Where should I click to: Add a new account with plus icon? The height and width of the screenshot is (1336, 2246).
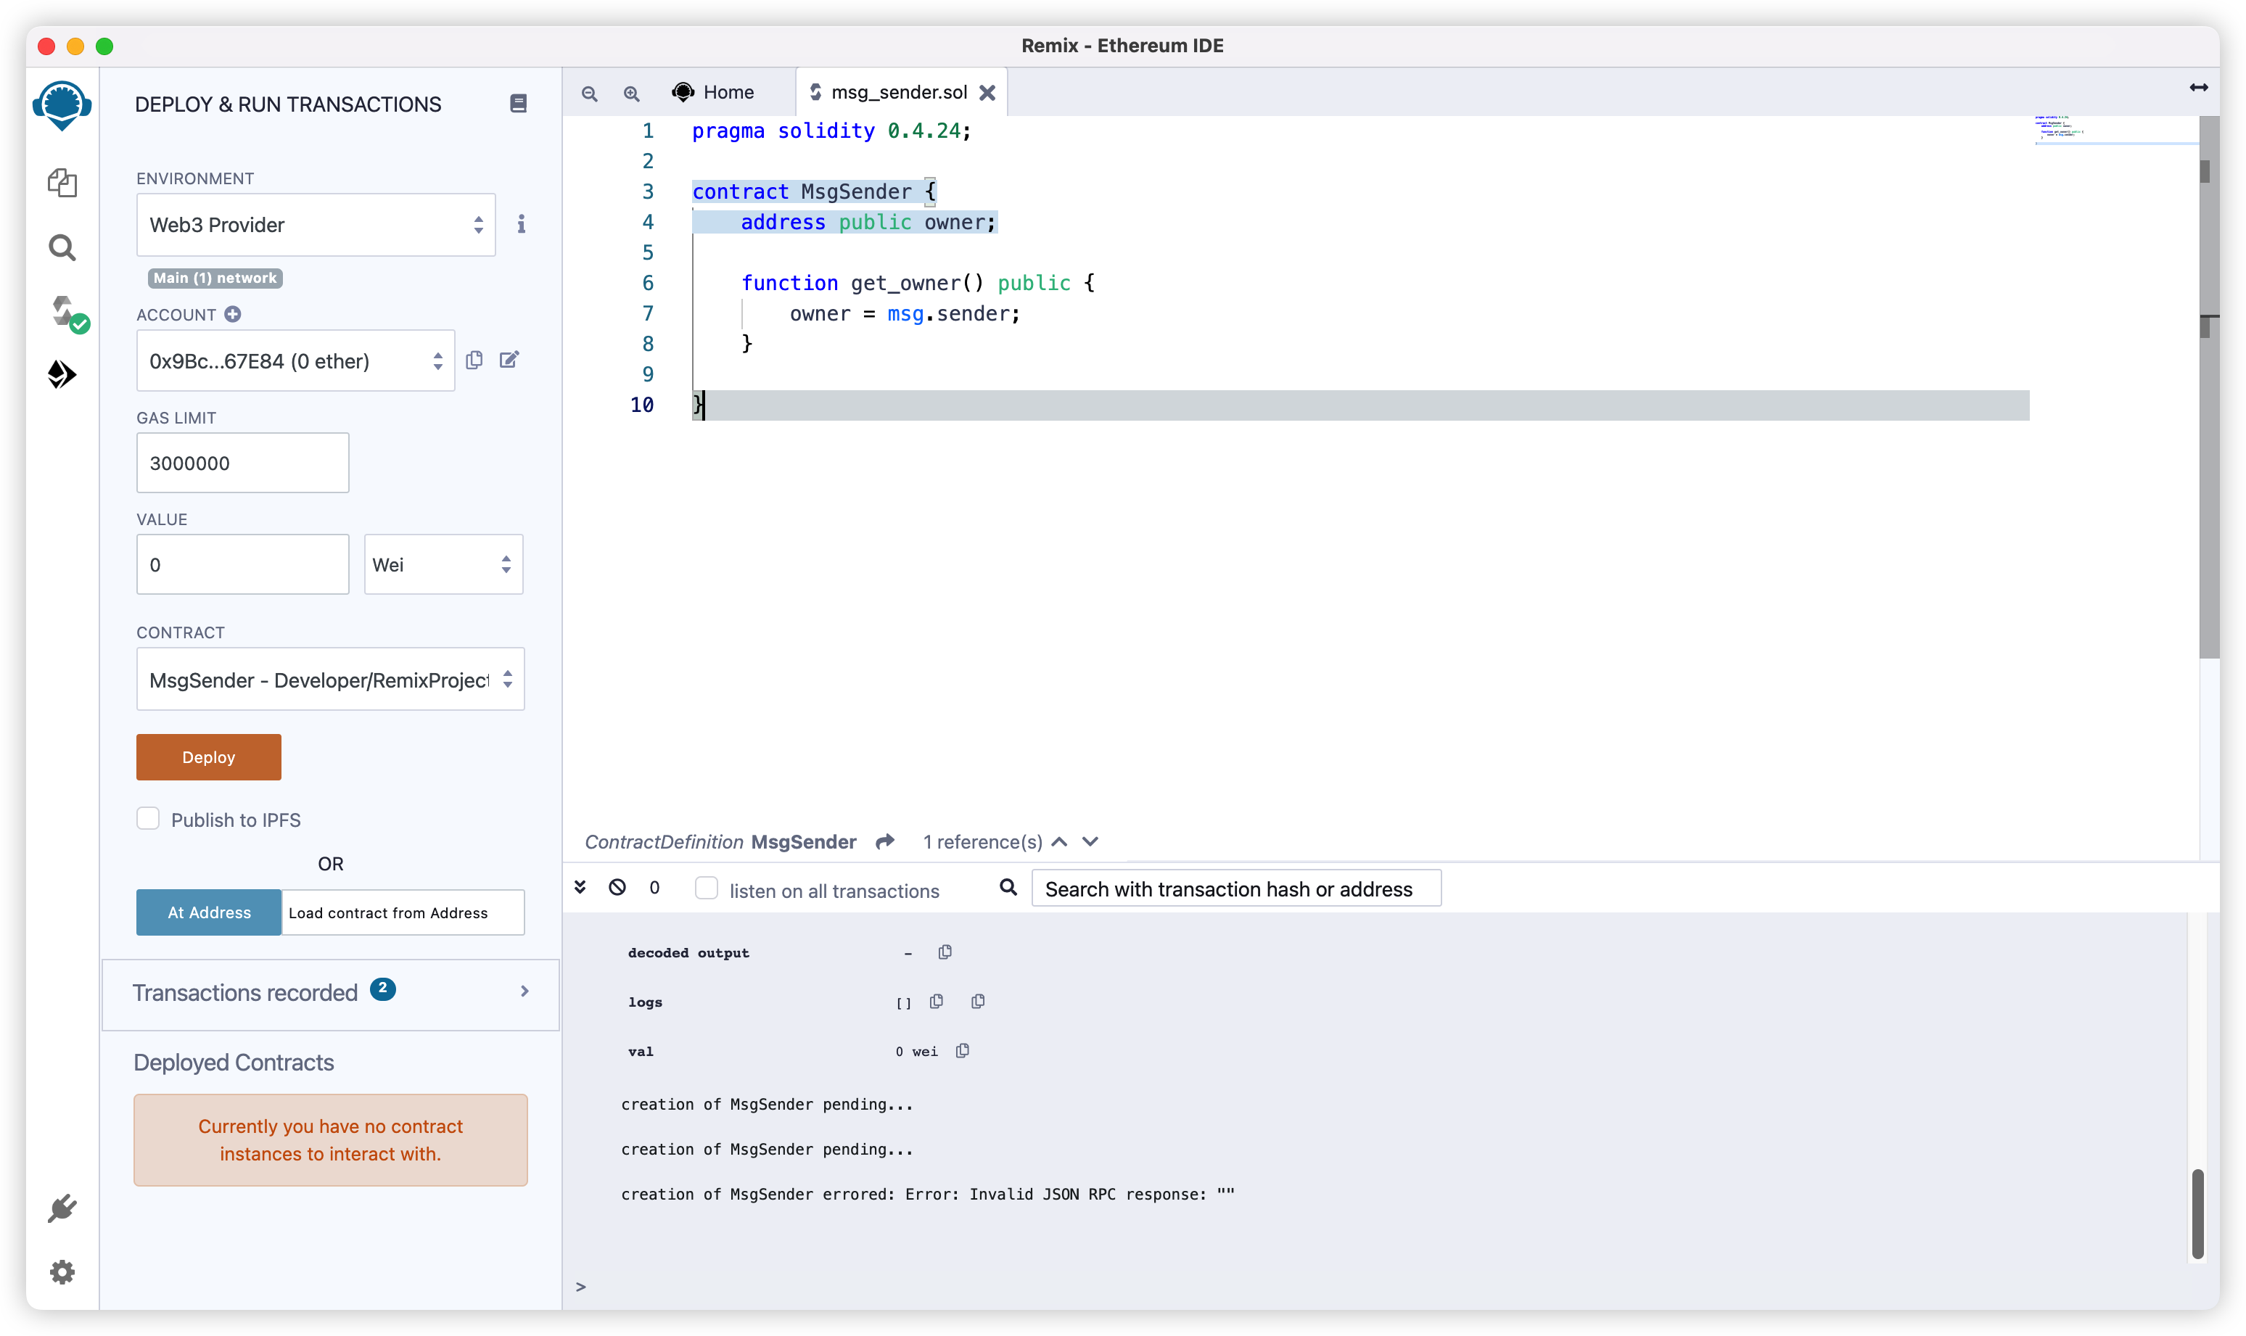click(x=233, y=314)
